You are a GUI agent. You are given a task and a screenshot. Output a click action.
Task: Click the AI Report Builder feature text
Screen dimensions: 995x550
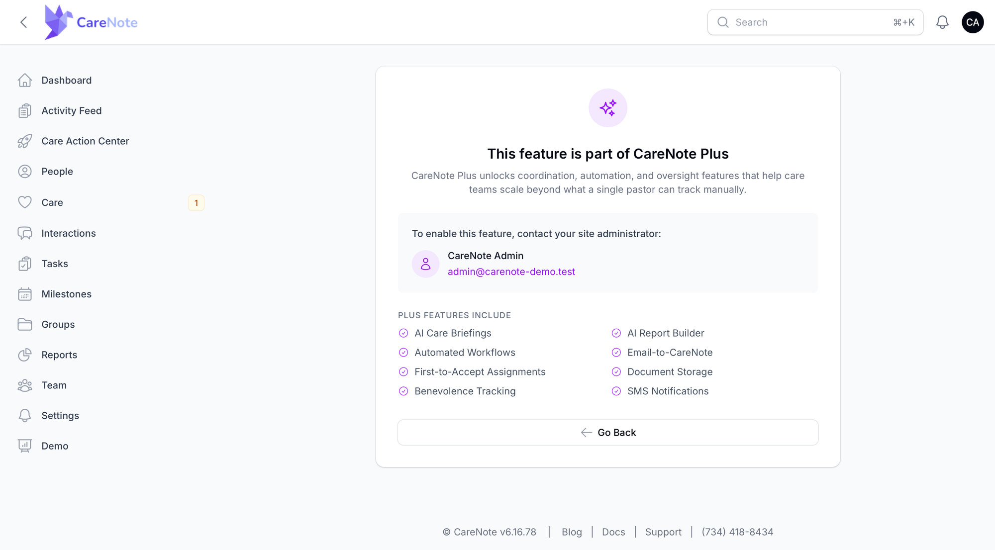(666, 333)
